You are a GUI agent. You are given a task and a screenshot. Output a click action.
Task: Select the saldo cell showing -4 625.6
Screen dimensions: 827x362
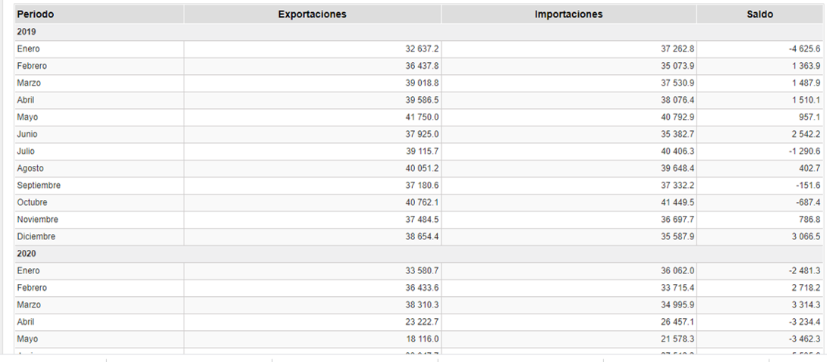(804, 48)
